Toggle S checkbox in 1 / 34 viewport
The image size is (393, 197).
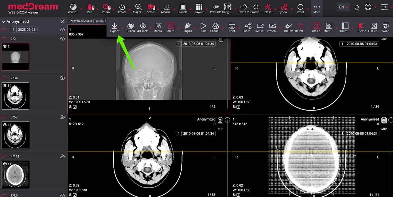coord(238,107)
